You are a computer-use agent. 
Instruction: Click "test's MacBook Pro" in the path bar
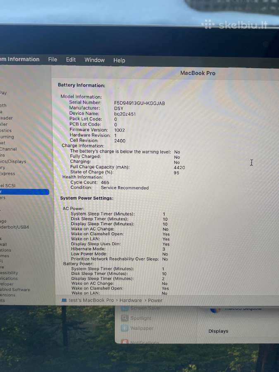(91, 300)
